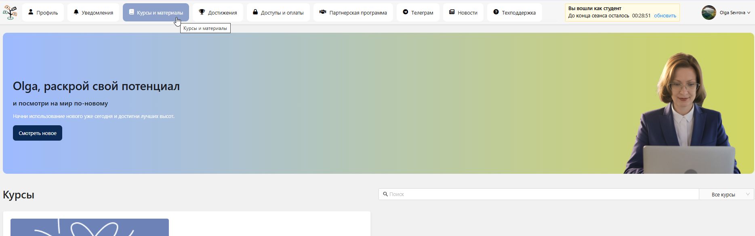This screenshot has height=236, width=755.
Task: Expand the Olga Sevrova account menu
Action: (x=732, y=13)
